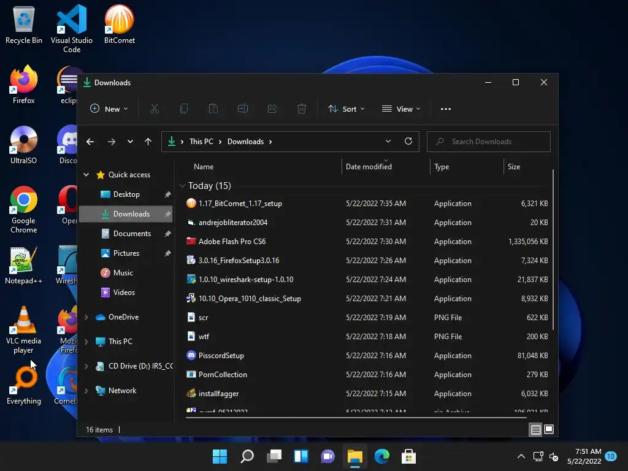The width and height of the screenshot is (628, 471).
Task: Launch Microsoft Edge from taskbar
Action: pos(381,456)
